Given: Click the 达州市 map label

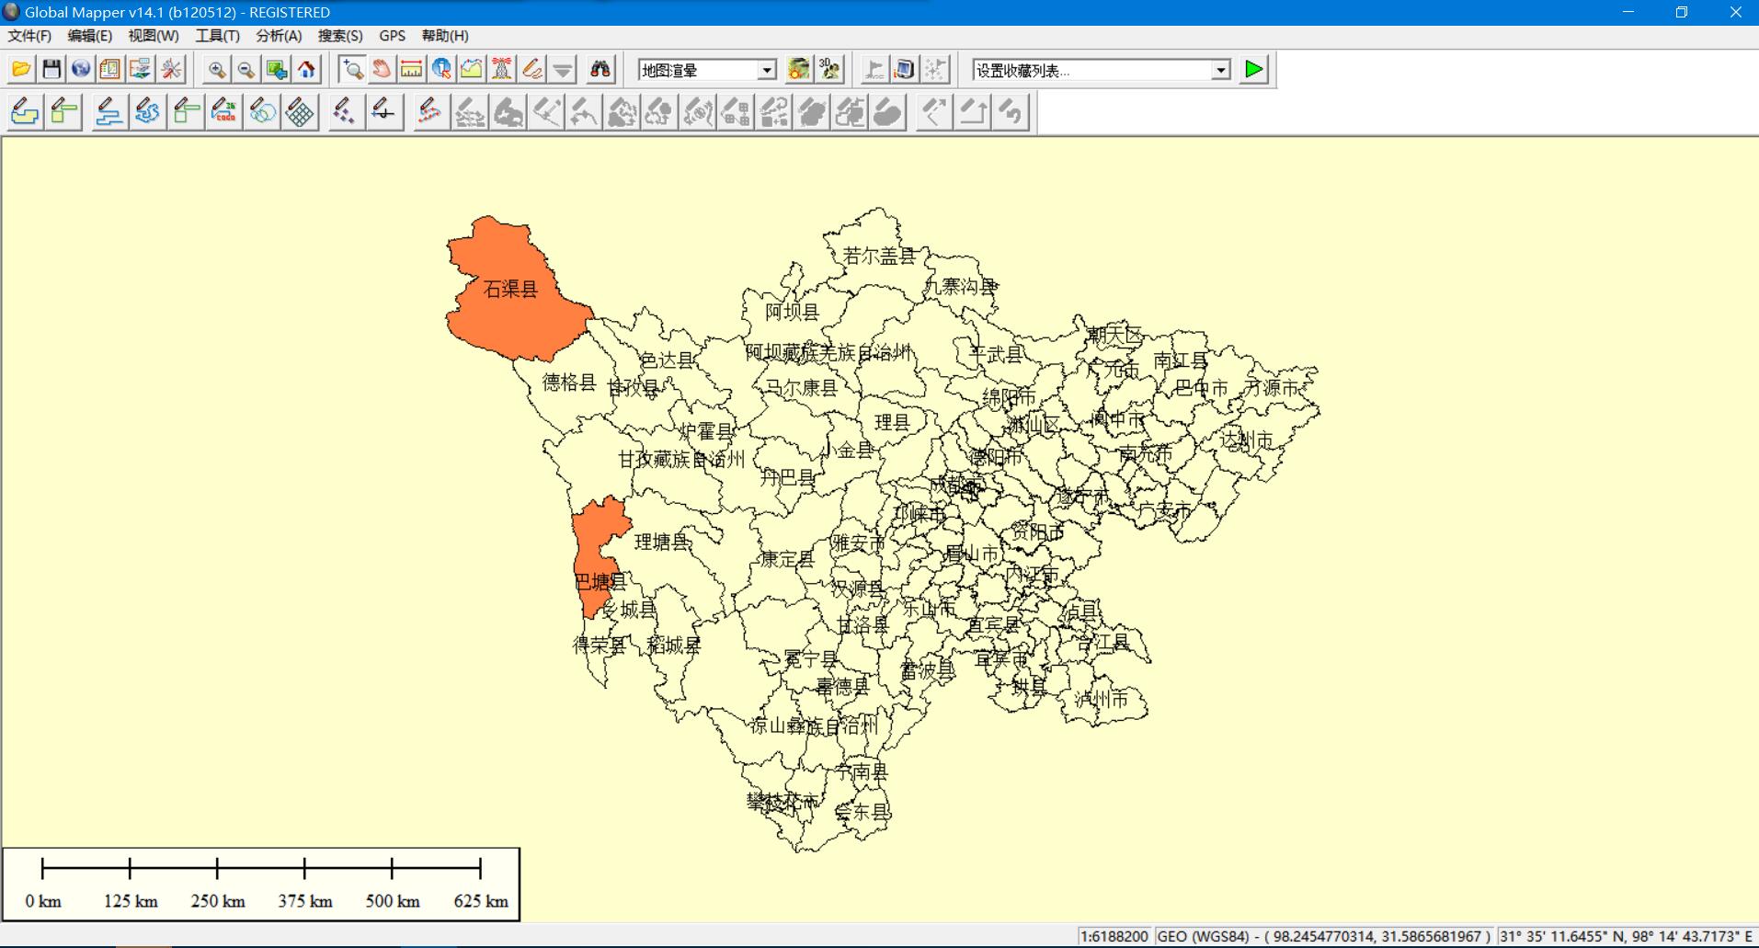Looking at the screenshot, I should [1247, 440].
